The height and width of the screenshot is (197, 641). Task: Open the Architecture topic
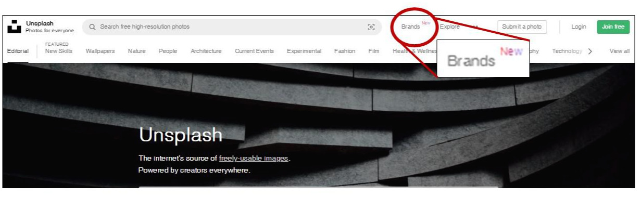click(206, 51)
